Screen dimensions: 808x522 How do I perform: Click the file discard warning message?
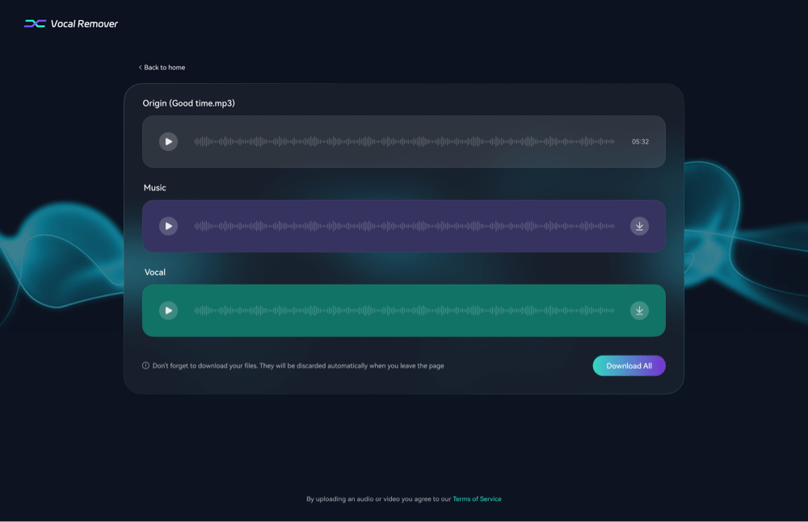pos(299,365)
